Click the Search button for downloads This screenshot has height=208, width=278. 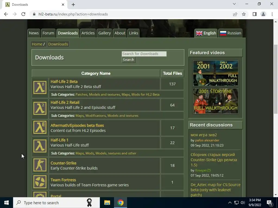(128, 60)
